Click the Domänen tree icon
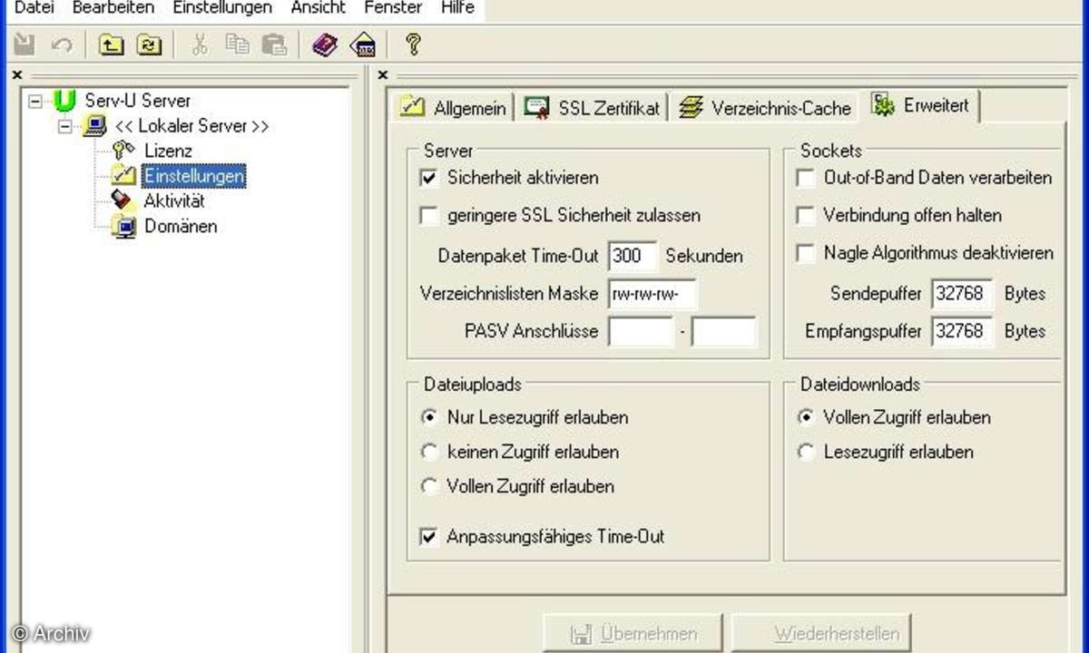Screen dimensions: 1089x653 click(123, 226)
